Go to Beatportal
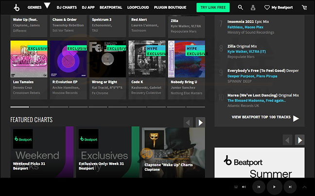Image resolution: width=315 pixels, height=196 pixels. (x=111, y=7)
